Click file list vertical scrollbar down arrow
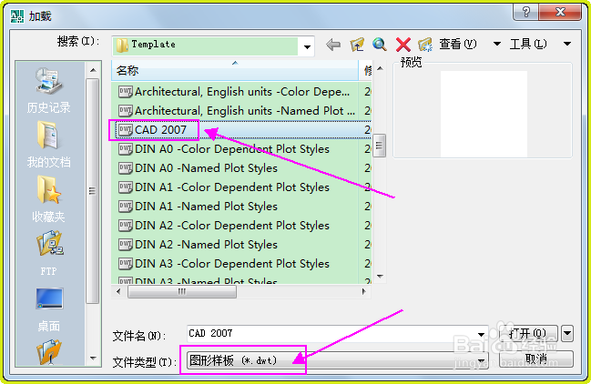The image size is (591, 384). coord(380,277)
